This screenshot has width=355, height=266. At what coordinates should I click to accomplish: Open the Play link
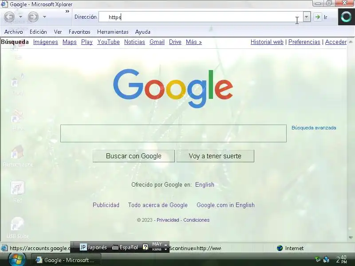click(x=87, y=42)
